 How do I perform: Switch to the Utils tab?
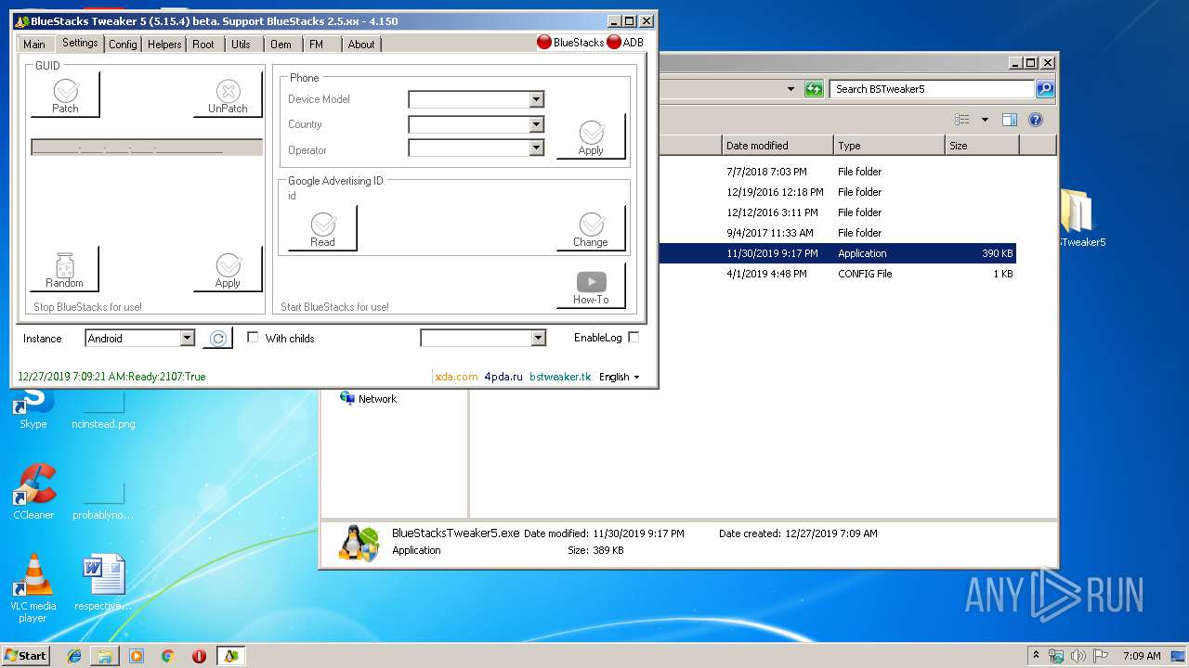242,45
